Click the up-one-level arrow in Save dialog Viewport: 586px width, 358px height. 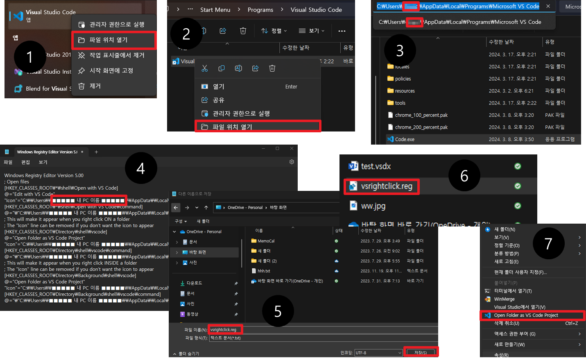click(x=206, y=208)
